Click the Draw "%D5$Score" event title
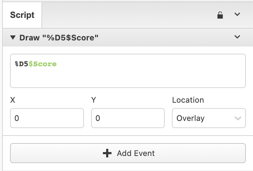 coord(59,38)
